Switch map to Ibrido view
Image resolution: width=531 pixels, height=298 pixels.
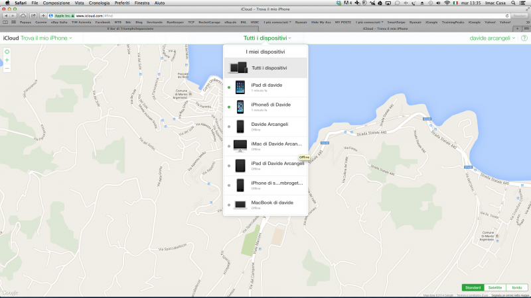coord(517,287)
